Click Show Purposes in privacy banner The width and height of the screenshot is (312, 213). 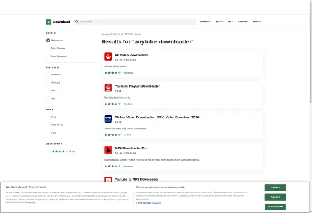pyautogui.click(x=275, y=207)
